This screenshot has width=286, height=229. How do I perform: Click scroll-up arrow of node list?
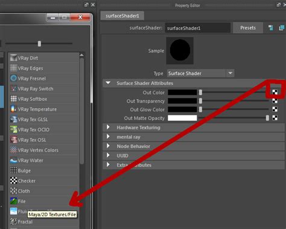81,55
